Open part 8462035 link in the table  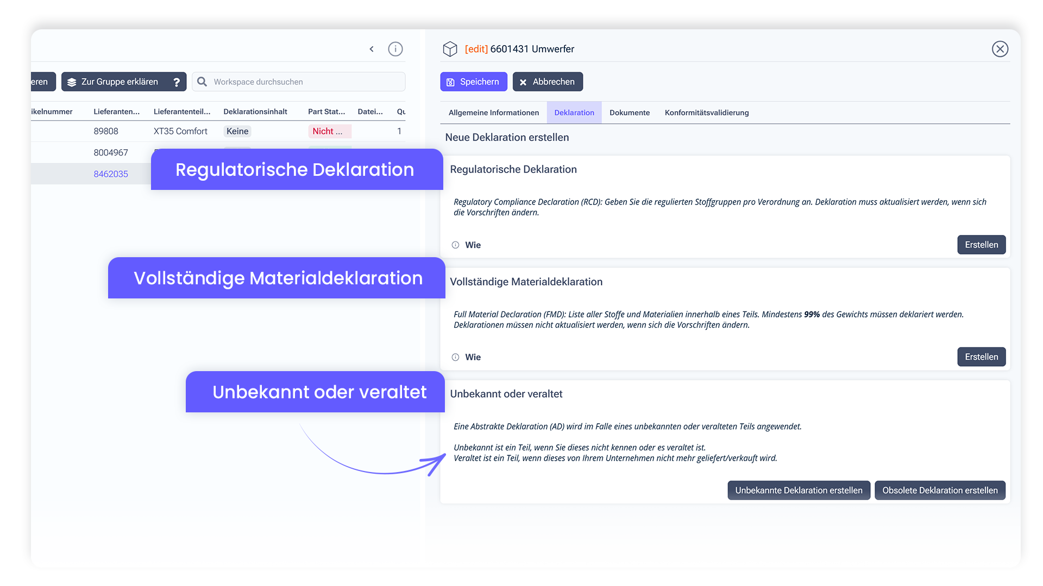click(x=111, y=174)
